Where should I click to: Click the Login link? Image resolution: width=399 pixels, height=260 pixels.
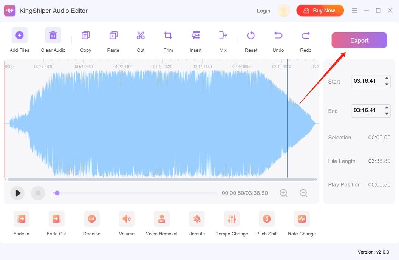[x=263, y=11]
